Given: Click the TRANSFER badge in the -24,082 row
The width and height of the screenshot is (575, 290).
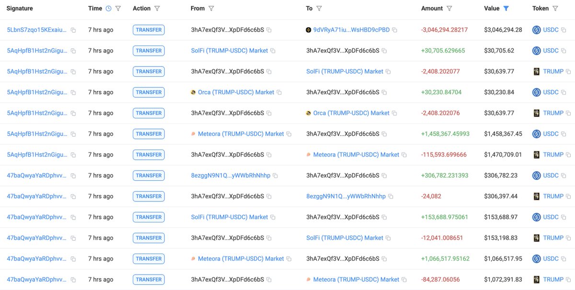Looking at the screenshot, I should coord(149,196).
